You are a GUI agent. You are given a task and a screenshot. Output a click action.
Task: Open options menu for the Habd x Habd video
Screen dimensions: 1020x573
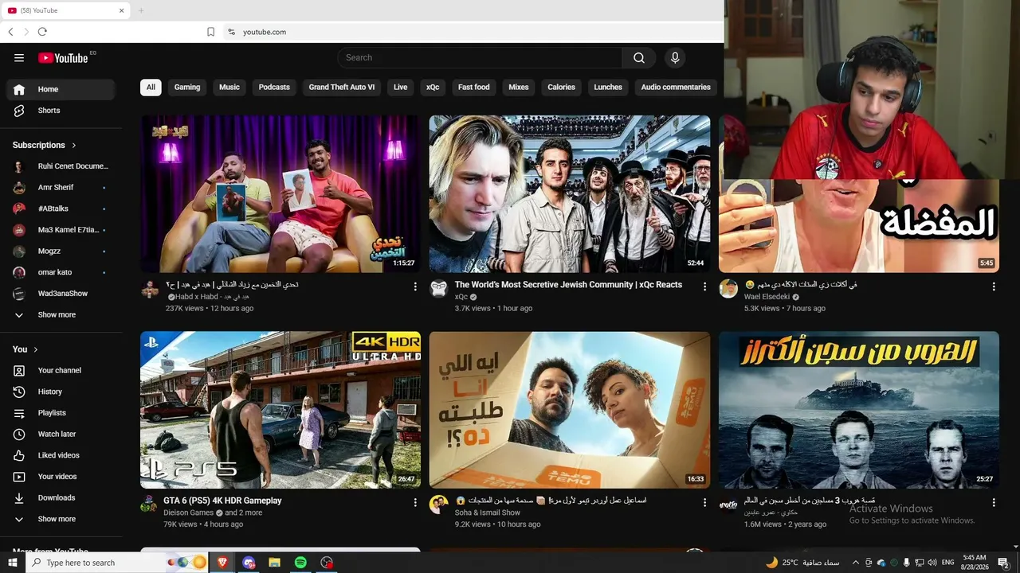415,286
